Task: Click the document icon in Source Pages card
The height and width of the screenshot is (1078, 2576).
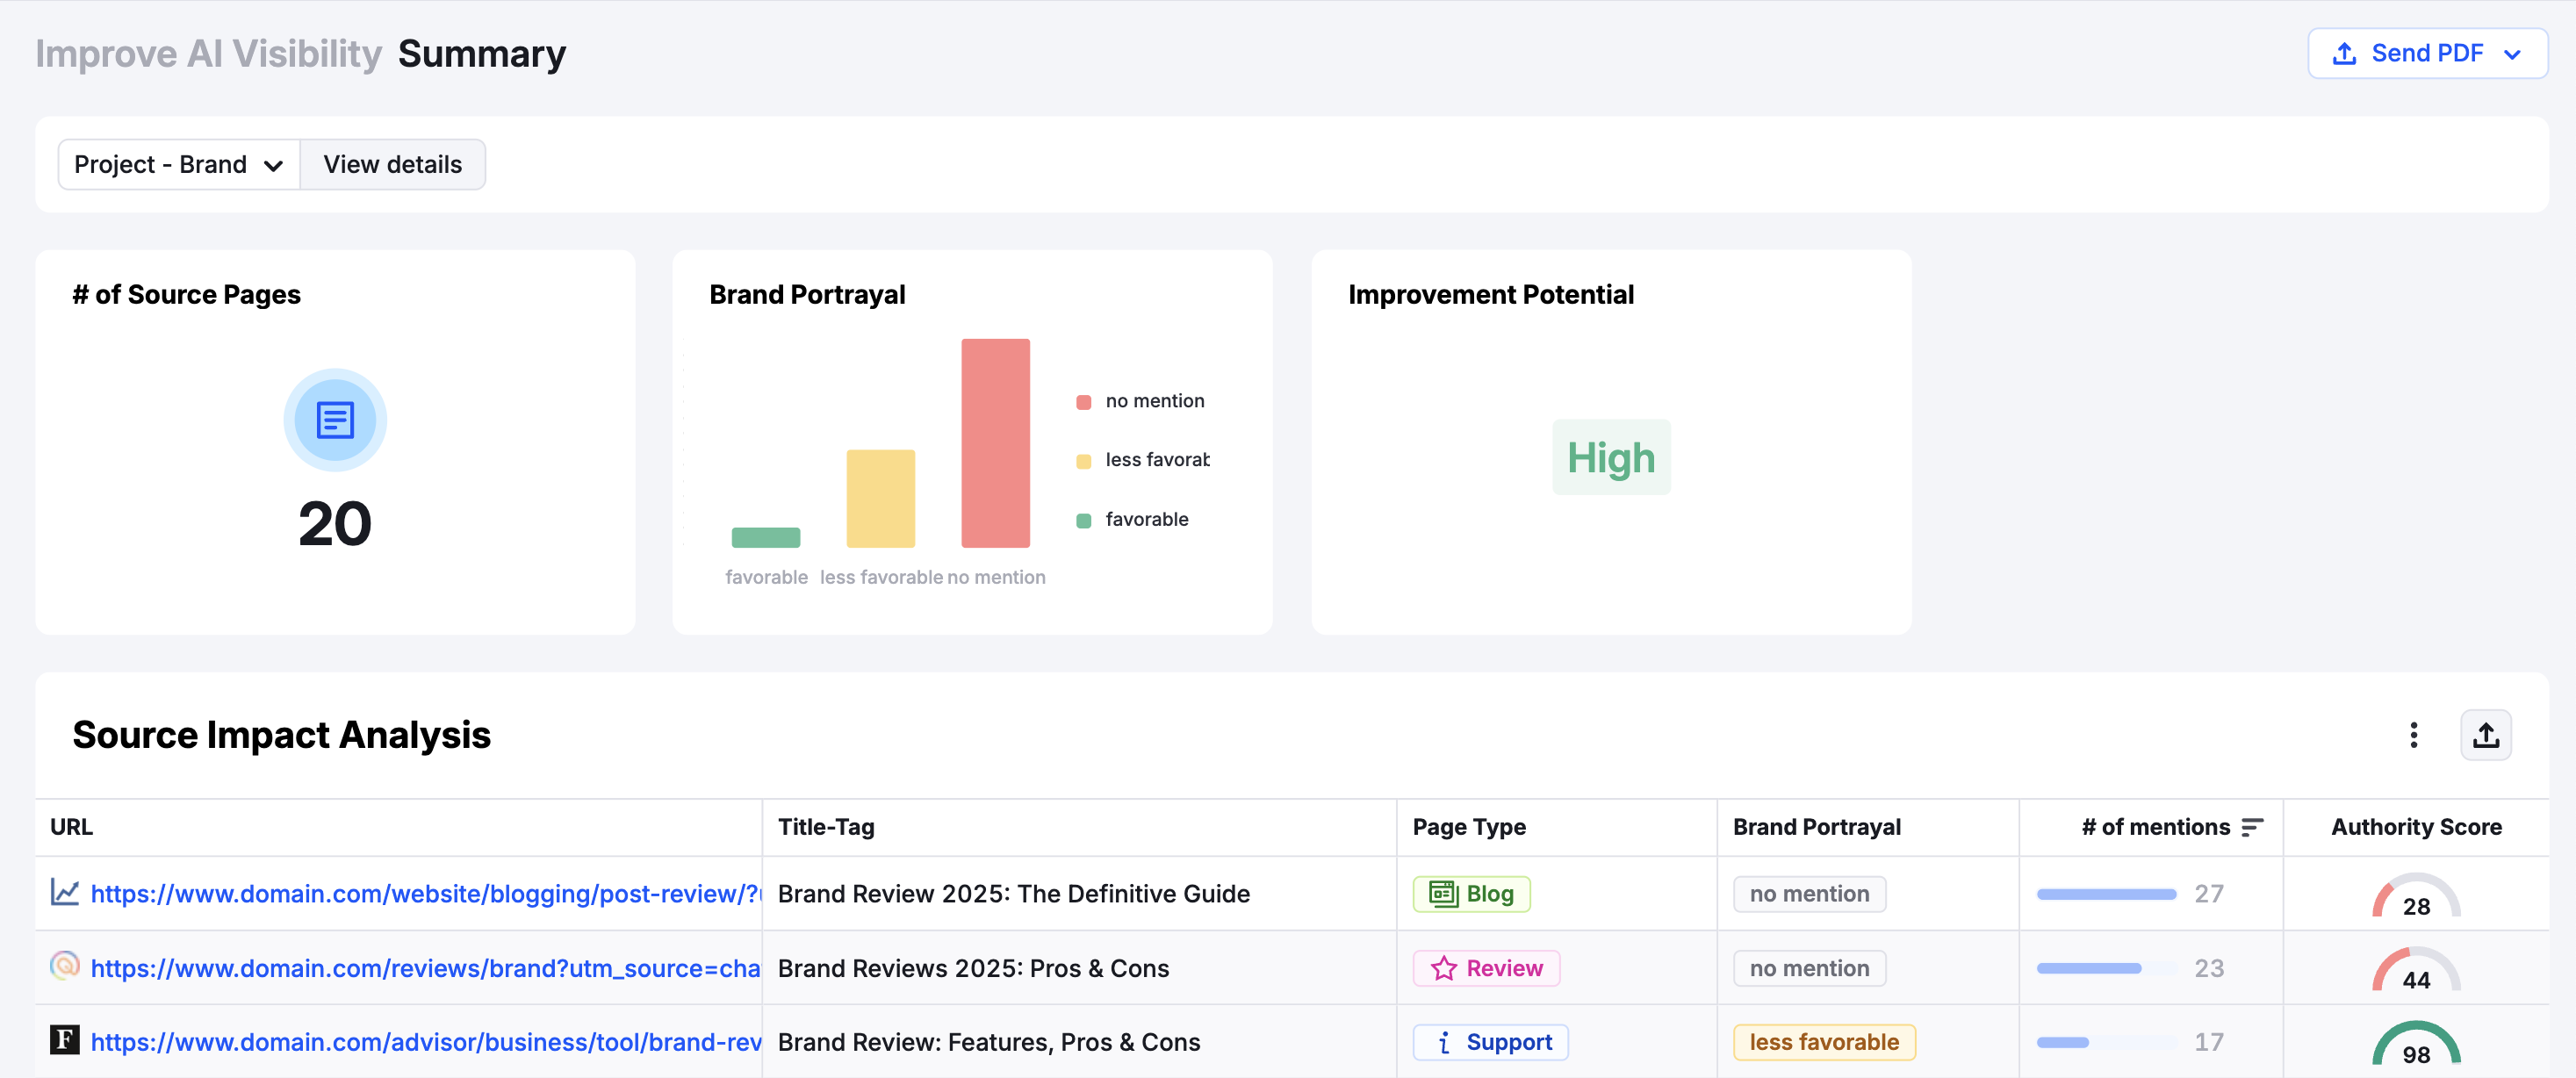Action: click(334, 420)
